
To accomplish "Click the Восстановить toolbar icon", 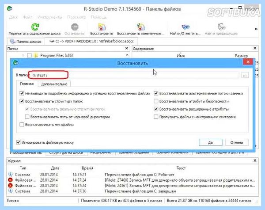I will click(x=102, y=27).
